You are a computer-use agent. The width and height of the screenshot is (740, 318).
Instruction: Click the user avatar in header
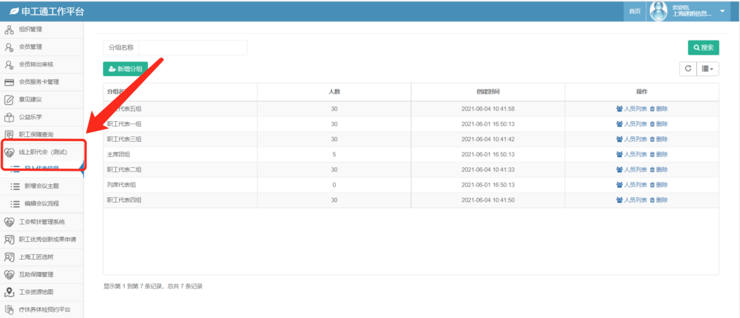[x=658, y=11]
